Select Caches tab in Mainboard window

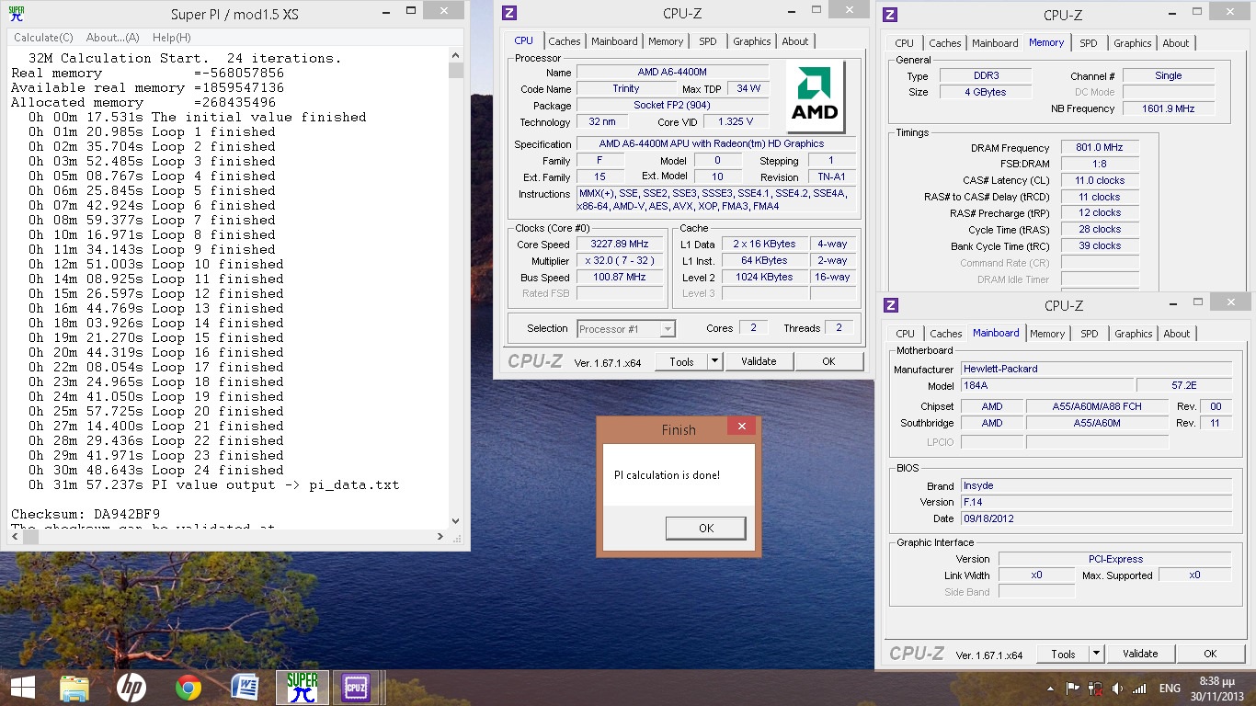(946, 334)
